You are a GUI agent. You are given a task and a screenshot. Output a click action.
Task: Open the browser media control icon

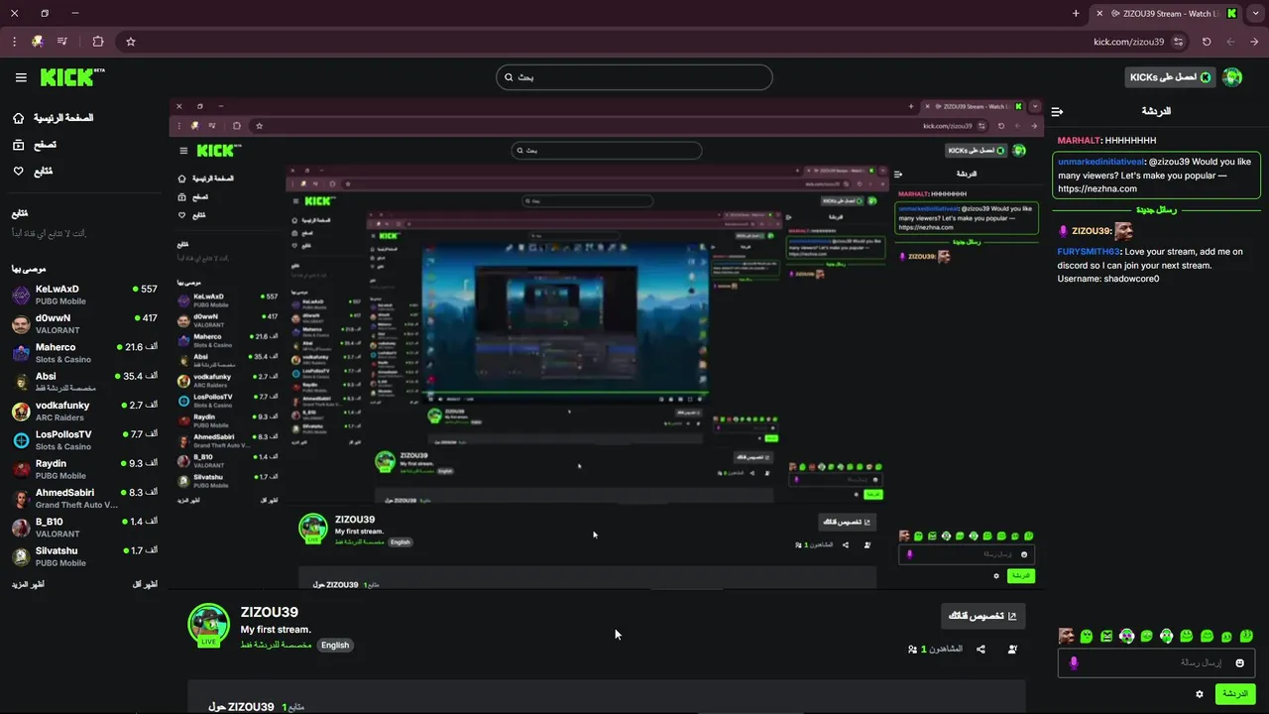click(x=62, y=42)
